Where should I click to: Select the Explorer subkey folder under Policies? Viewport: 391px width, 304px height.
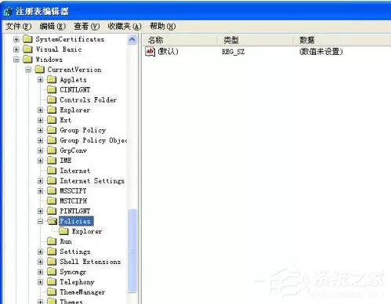(x=63, y=231)
